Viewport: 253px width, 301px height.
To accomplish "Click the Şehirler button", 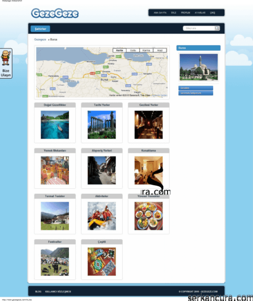I will [40, 29].
